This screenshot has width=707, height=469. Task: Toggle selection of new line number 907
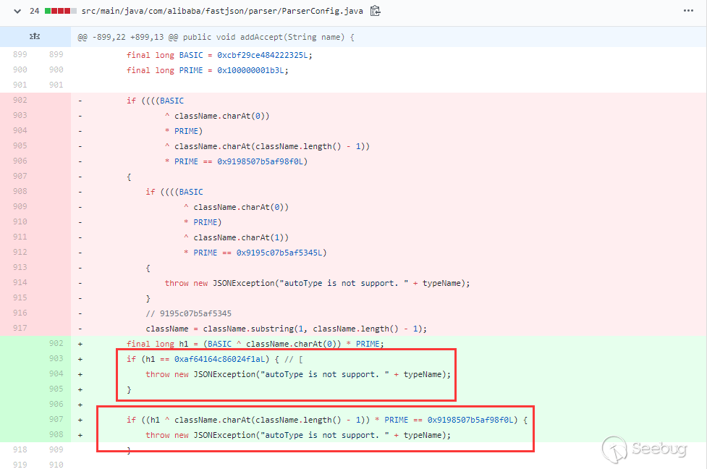tap(56, 419)
